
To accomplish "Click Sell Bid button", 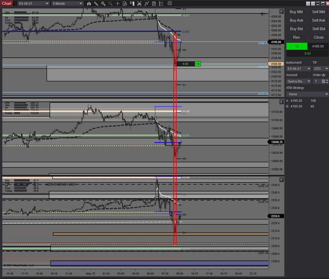I will [x=319, y=29].
